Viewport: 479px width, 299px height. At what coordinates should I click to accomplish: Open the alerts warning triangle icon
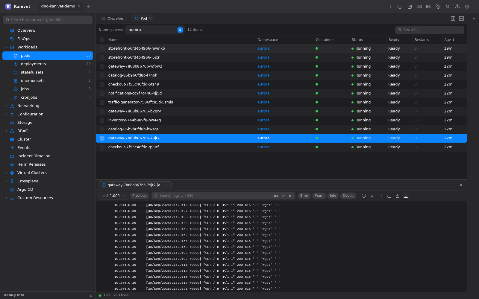457,7
